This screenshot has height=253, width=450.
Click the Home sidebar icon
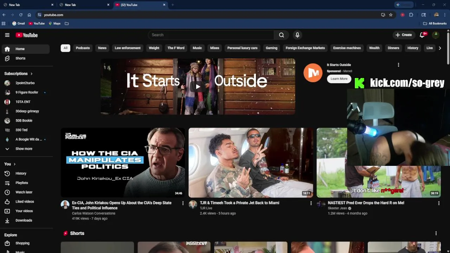(7, 49)
